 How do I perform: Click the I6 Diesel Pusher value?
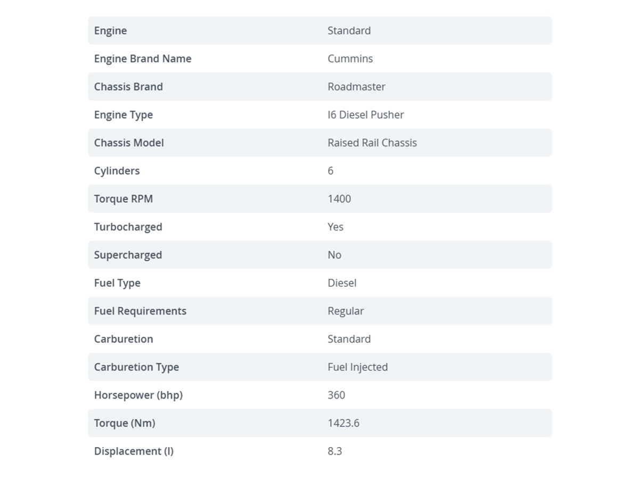pos(366,115)
